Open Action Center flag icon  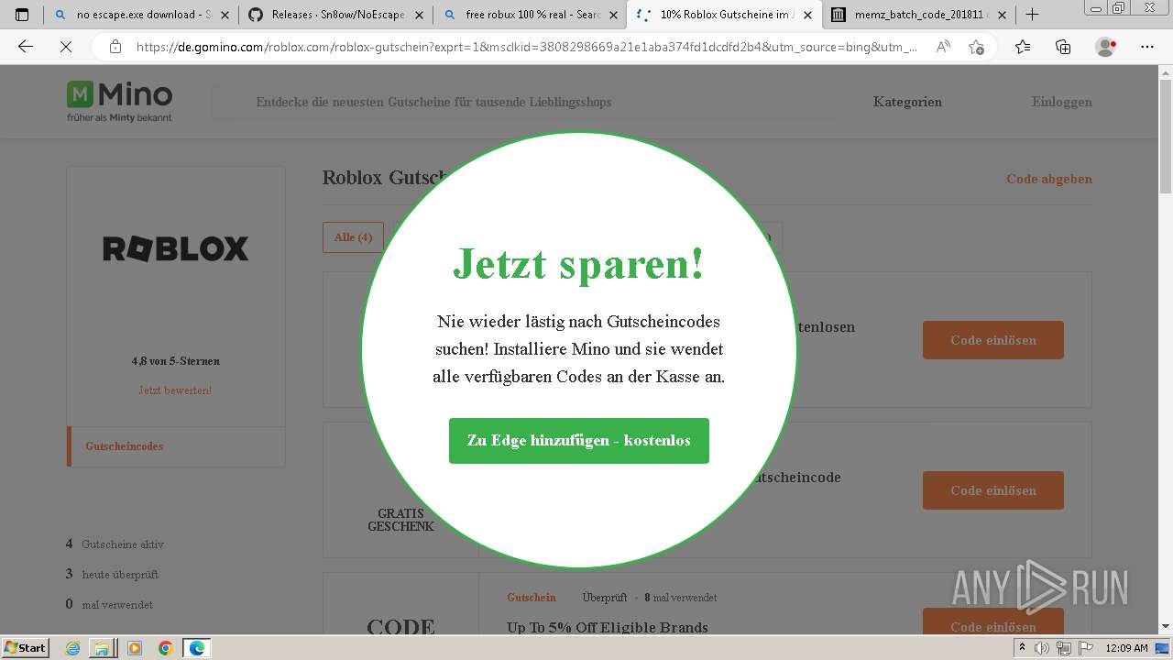coord(1085,648)
